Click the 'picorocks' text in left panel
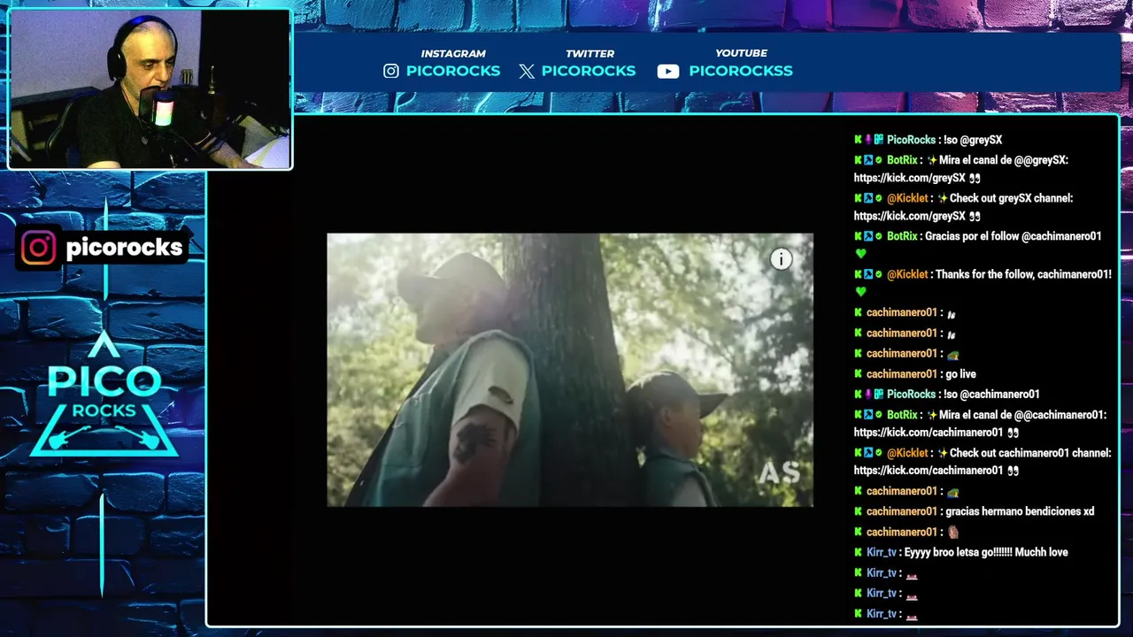Screen dimensions: 1133x637 pos(124,248)
